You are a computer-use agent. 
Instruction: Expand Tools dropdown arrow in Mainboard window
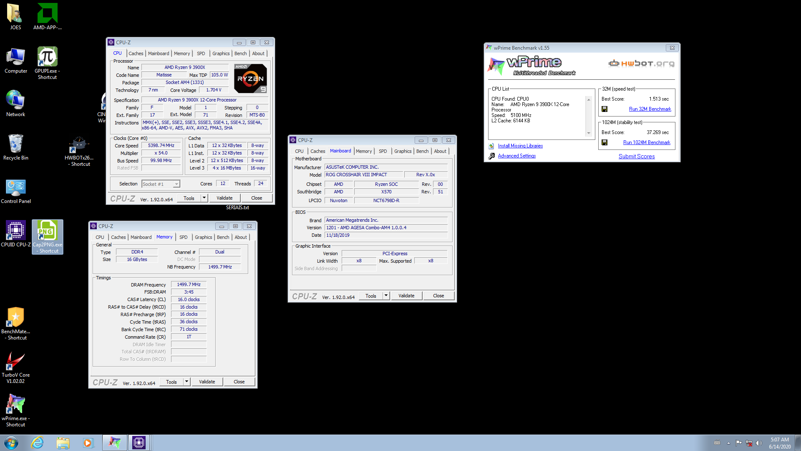coord(386,296)
